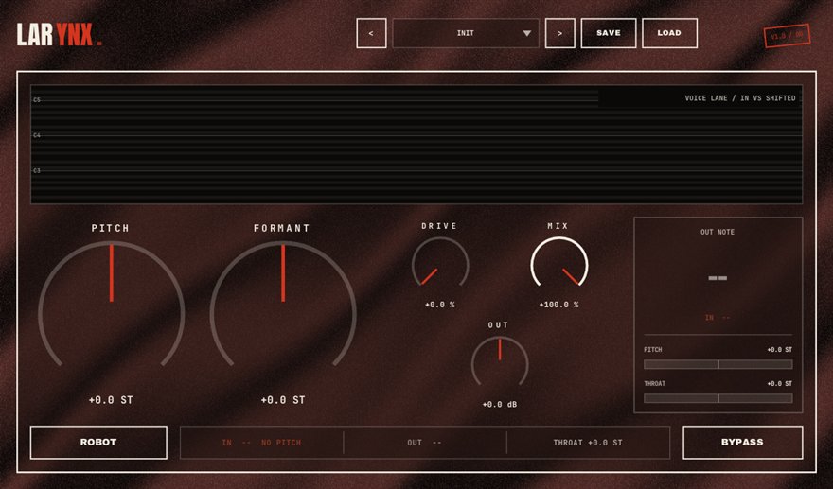Click the pitch knob value +0.0 ST
This screenshot has height=489, width=833.
pyautogui.click(x=111, y=400)
